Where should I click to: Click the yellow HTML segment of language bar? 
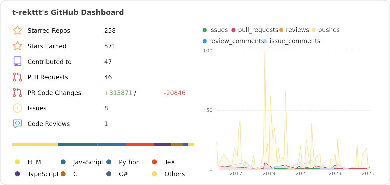[x=35, y=145]
